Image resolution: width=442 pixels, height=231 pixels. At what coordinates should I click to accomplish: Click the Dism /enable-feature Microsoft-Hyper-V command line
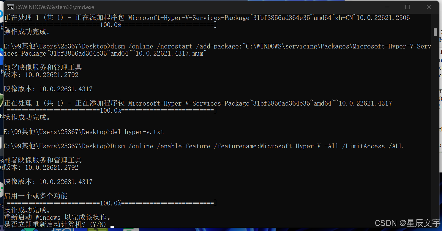(x=203, y=146)
